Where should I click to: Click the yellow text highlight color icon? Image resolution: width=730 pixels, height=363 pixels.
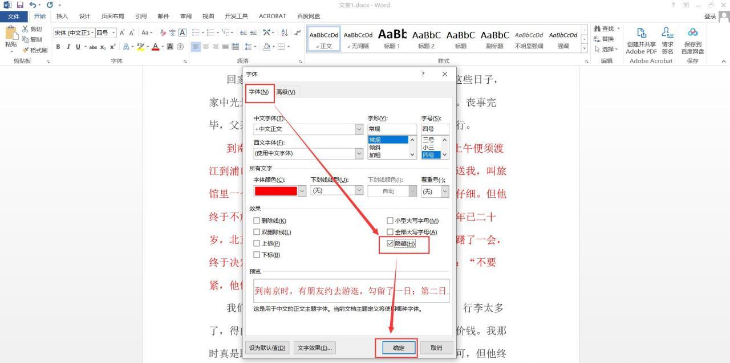140,47
